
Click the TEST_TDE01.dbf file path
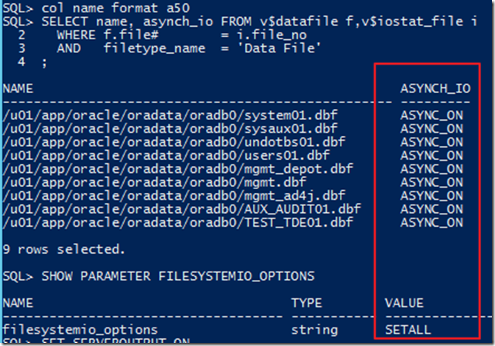tap(177, 222)
